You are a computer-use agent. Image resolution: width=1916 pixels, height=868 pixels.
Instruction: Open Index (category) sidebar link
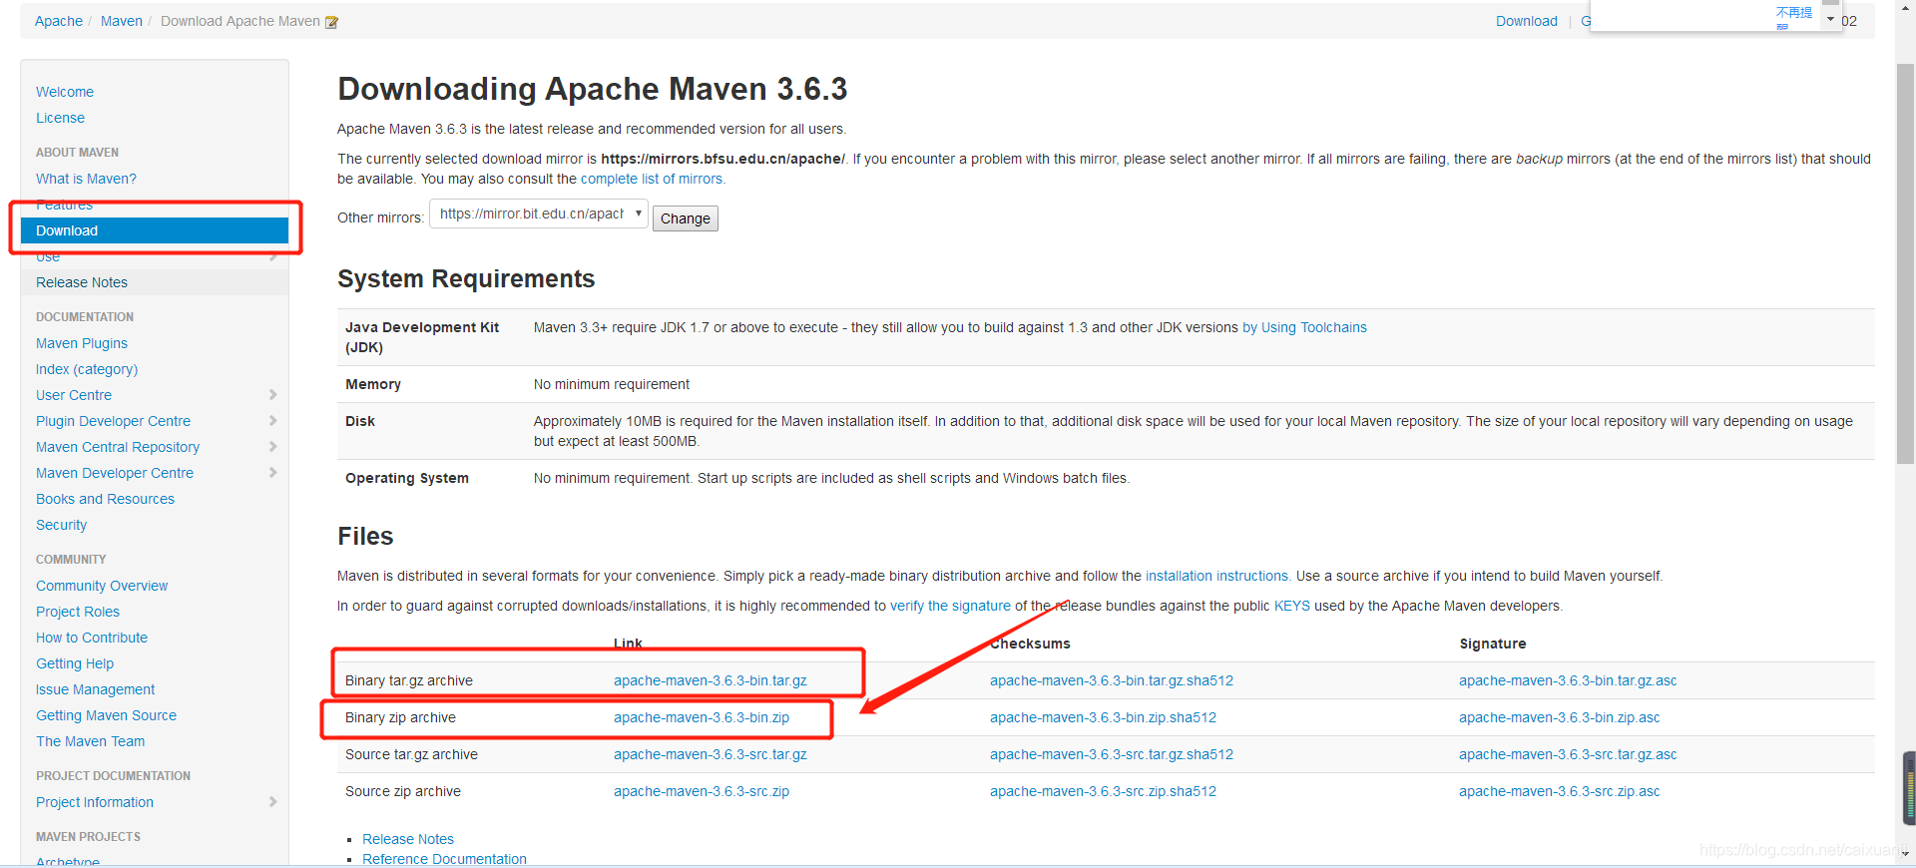(x=87, y=369)
